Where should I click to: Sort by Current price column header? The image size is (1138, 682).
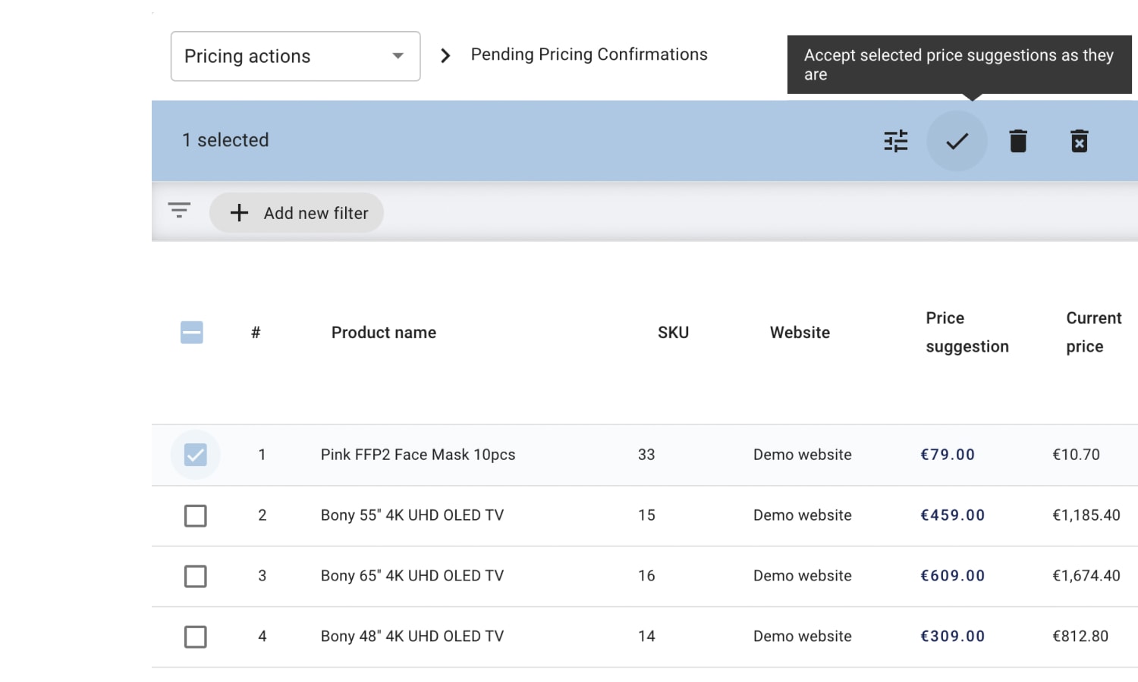coord(1093,332)
